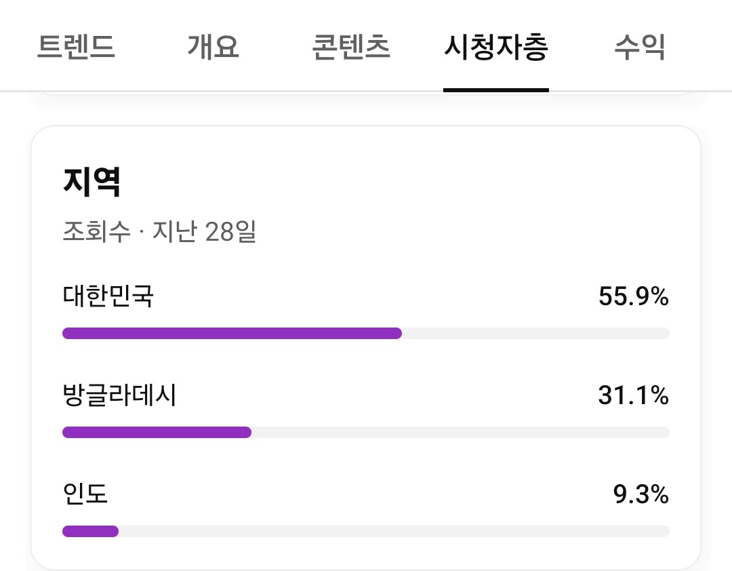Click the 조회수 · 지난 28일 subtitle
The image size is (732, 571).
click(159, 232)
